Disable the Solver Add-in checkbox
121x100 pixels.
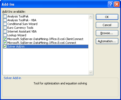[x=5, y=47]
